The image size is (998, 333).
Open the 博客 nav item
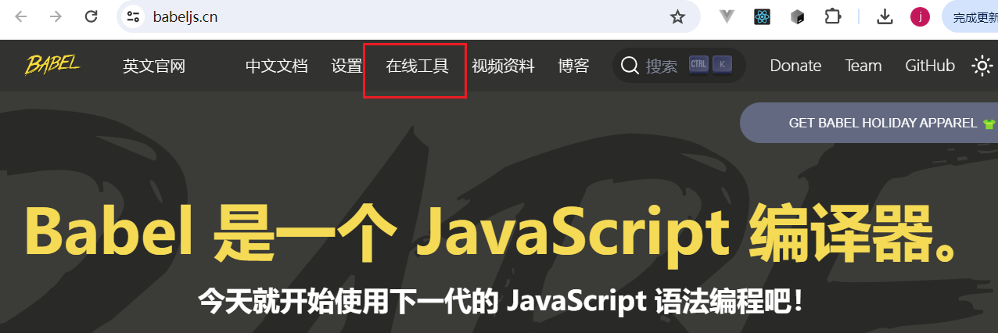click(x=573, y=66)
